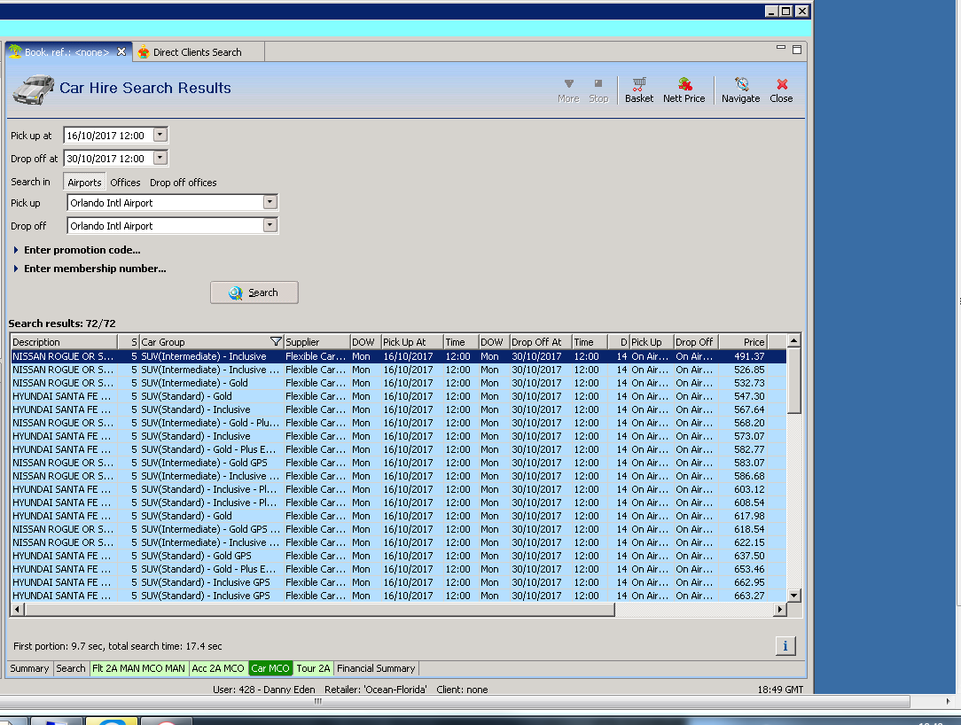Select the Drop off offices search option

coord(183,183)
